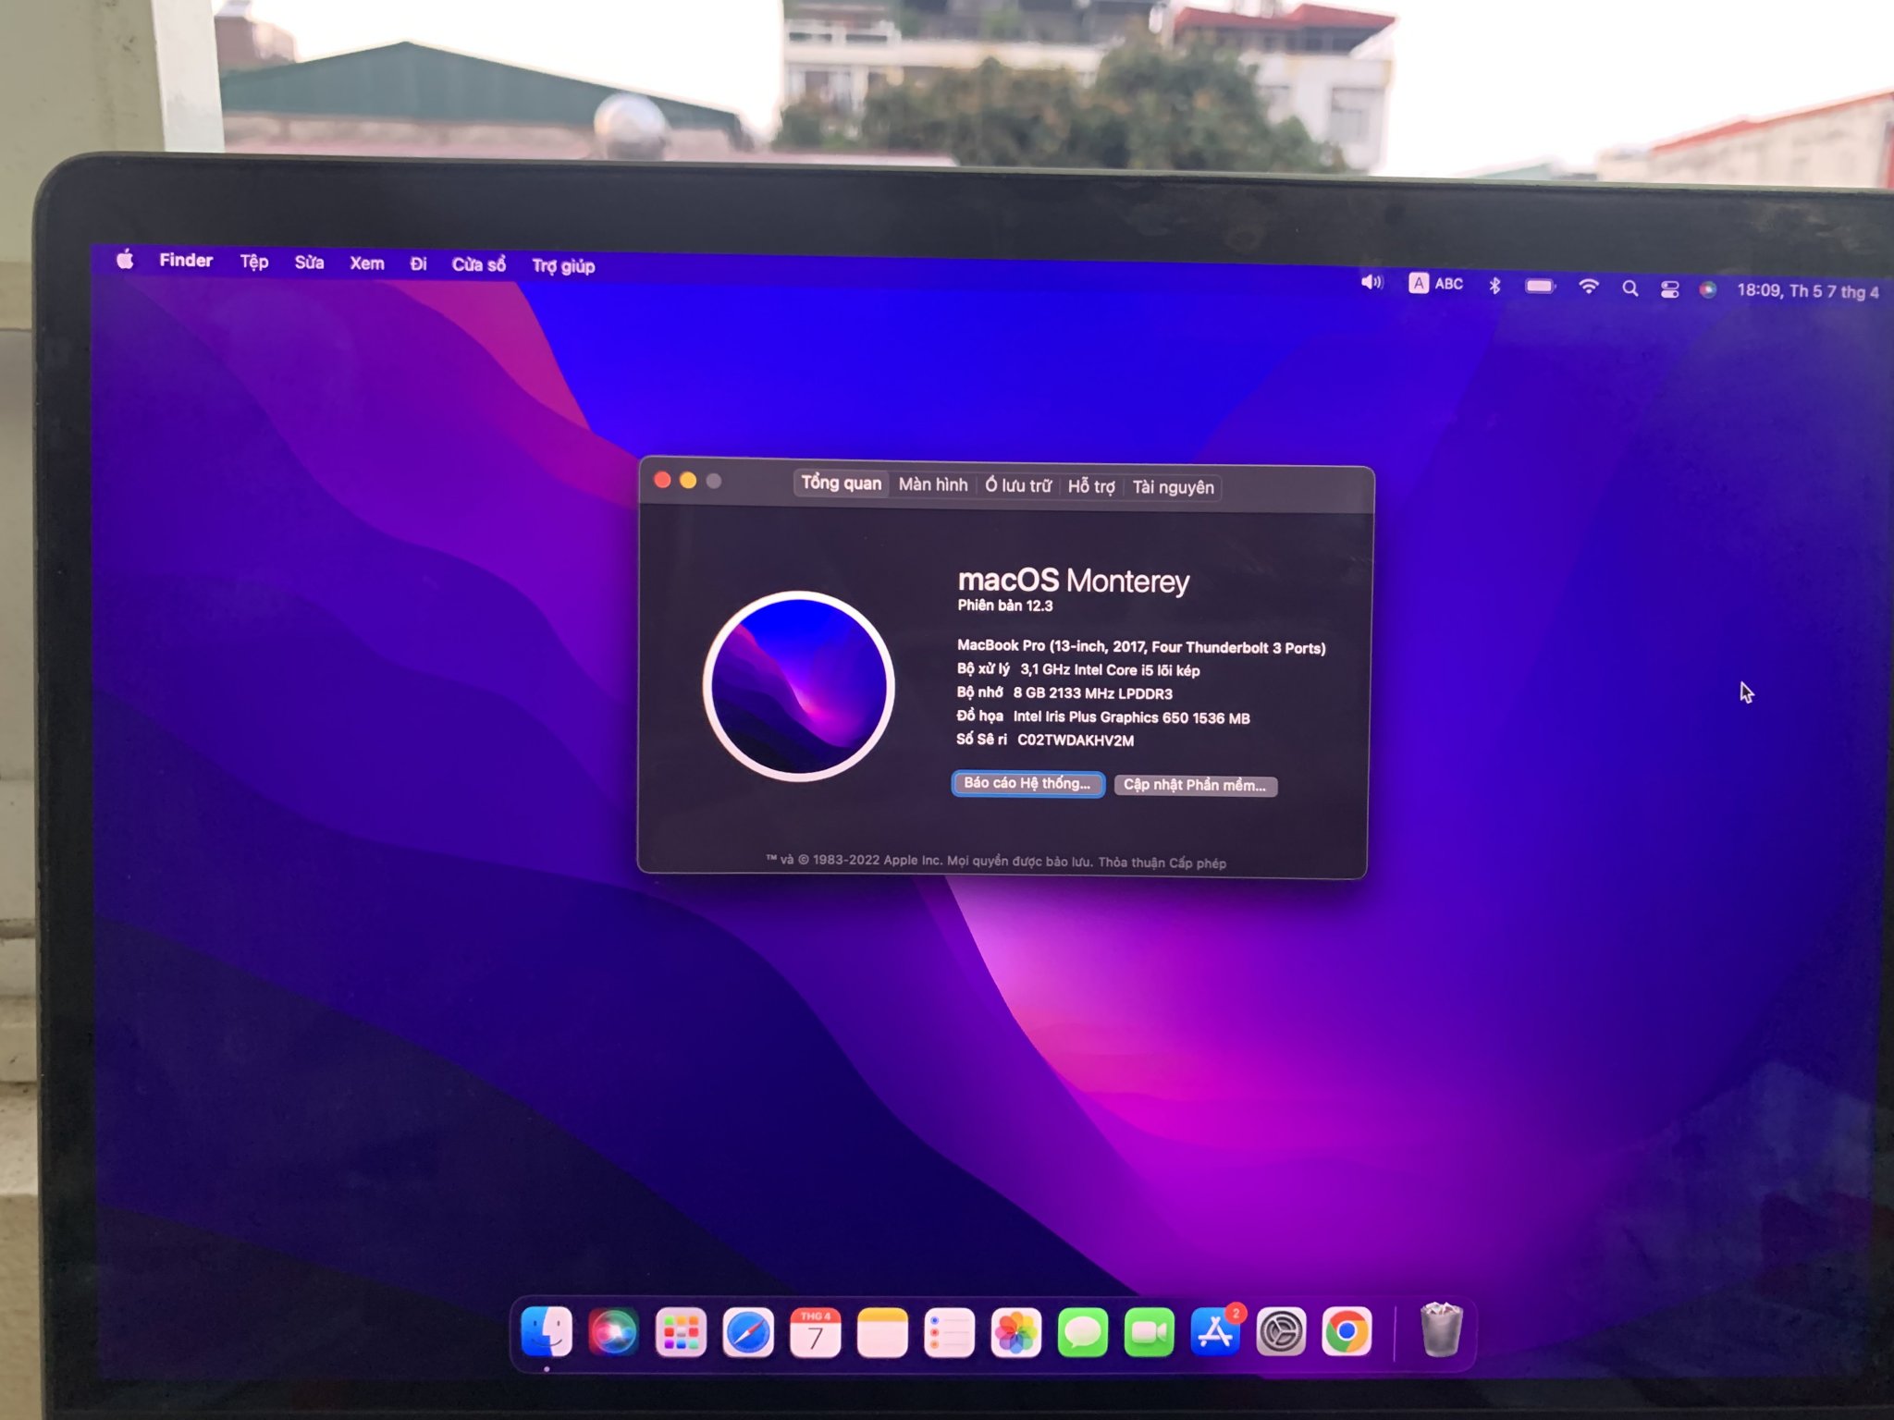Open App Store with update badge
This screenshot has height=1420, width=1894.
point(1215,1332)
